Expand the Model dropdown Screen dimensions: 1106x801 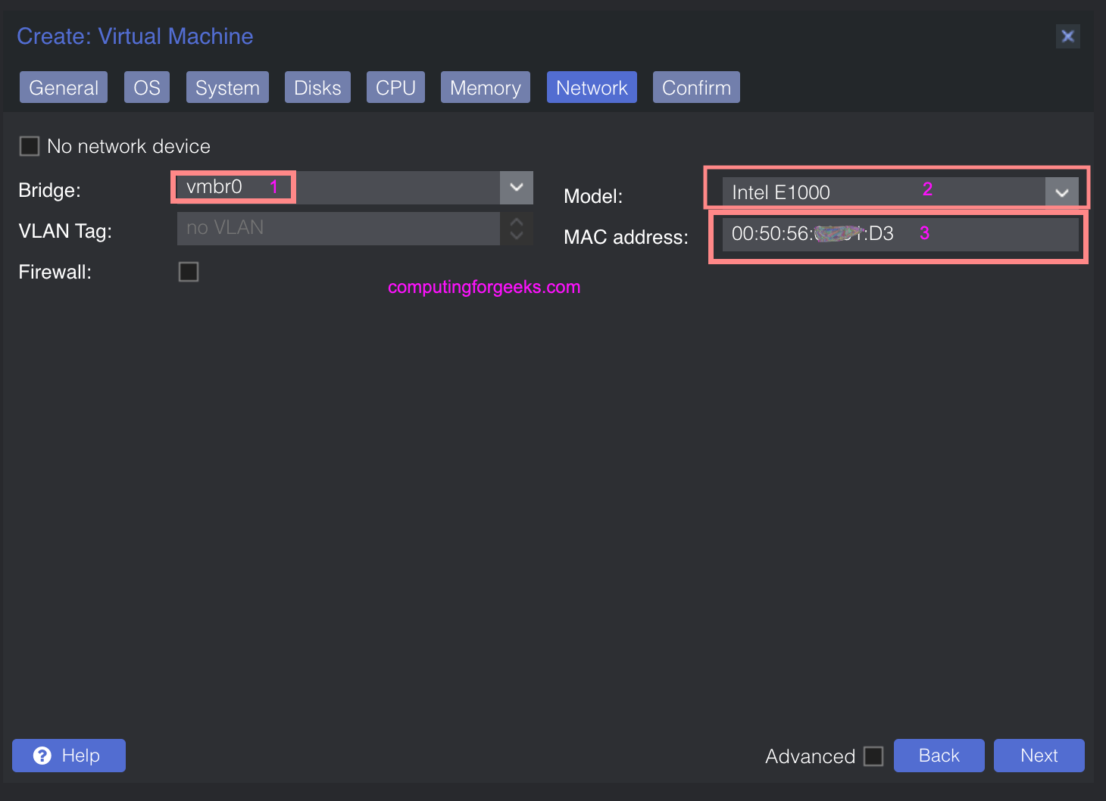point(1061,192)
